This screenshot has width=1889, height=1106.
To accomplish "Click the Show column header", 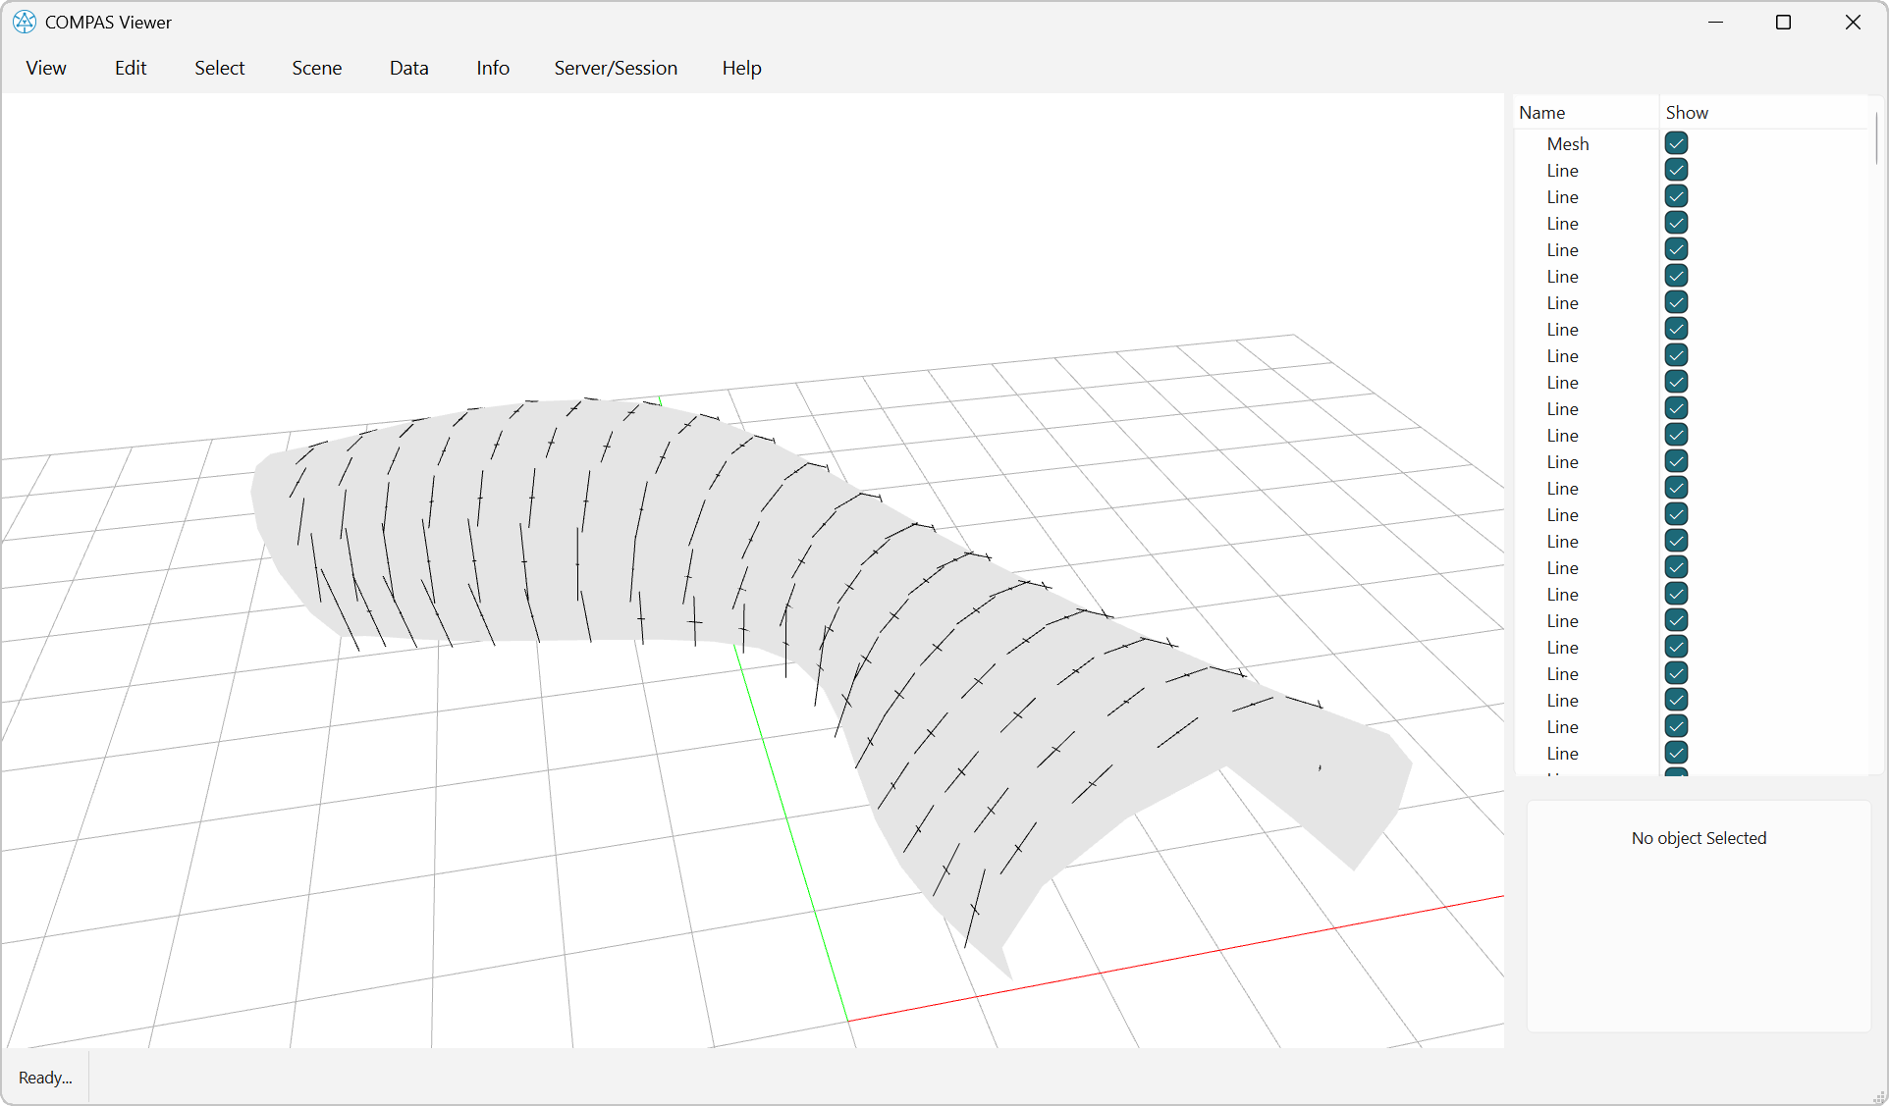I will (1686, 112).
